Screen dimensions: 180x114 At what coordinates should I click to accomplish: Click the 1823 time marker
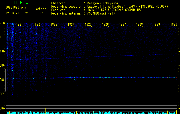tap(54, 25)
